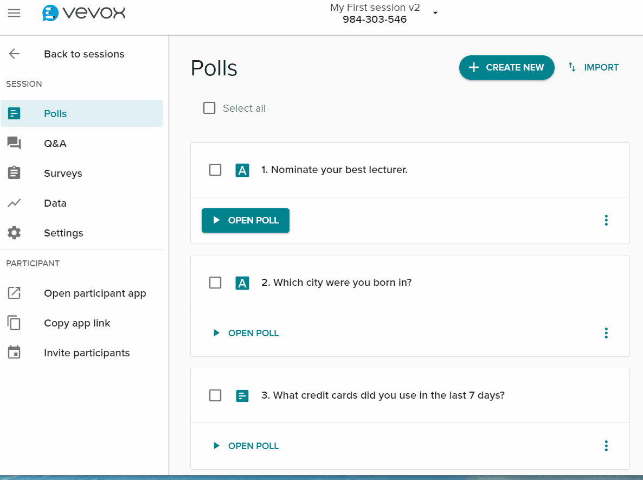
Task: Choose Invite participants
Action: point(82,353)
